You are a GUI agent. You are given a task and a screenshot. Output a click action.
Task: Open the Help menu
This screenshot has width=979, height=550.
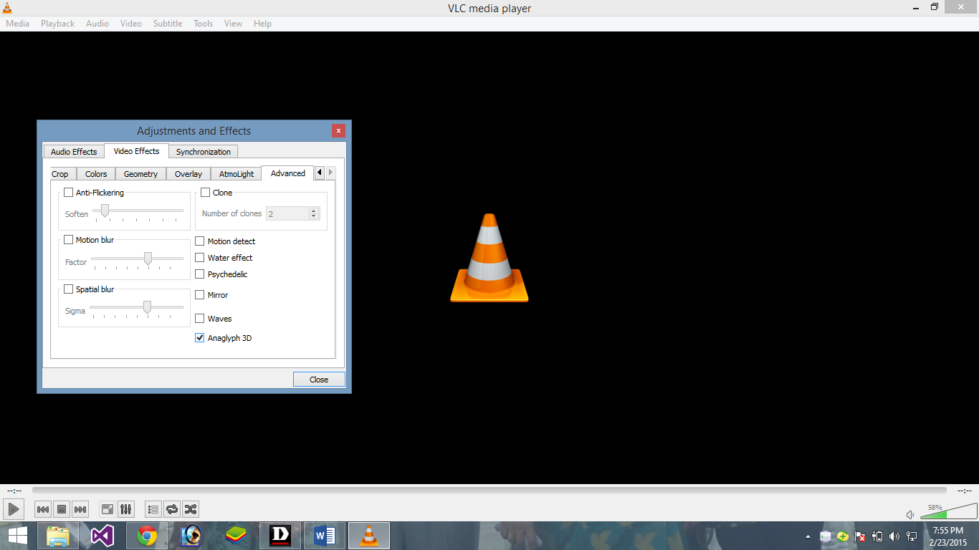263,24
